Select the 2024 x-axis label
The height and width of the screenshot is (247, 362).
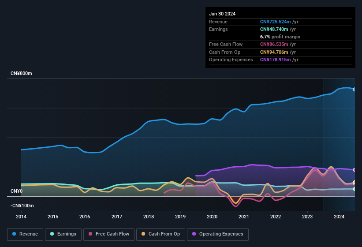(339, 217)
